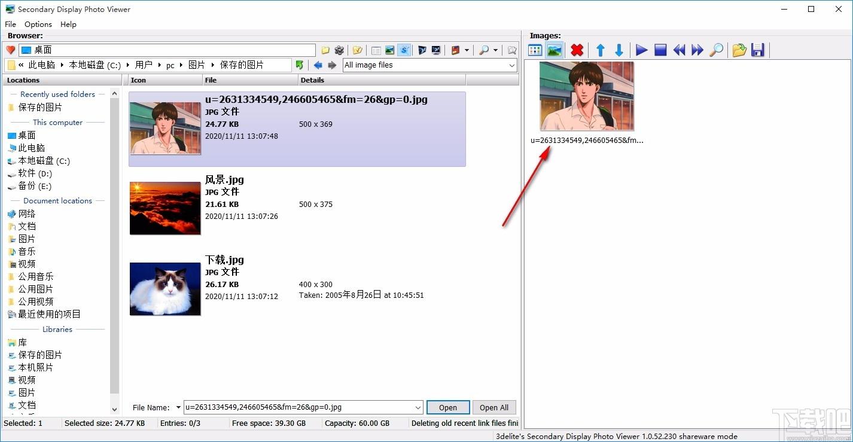The width and height of the screenshot is (853, 442).
Task: Remove image with the red X icon
Action: (x=577, y=50)
